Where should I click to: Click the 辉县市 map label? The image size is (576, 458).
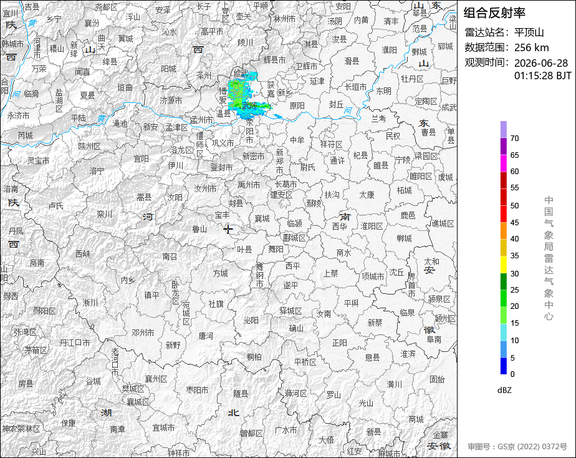tap(274, 59)
